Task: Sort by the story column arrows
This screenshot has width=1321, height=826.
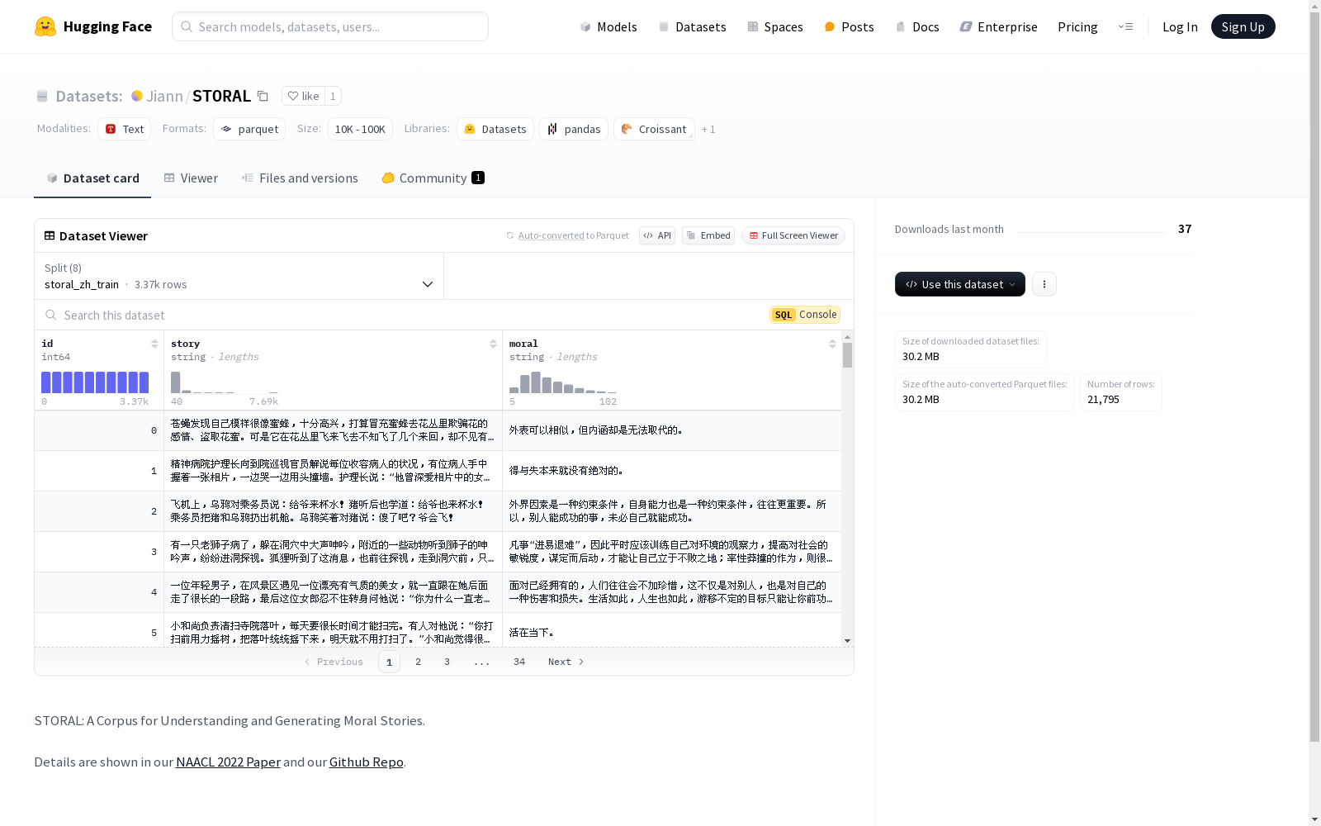Action: tap(493, 344)
